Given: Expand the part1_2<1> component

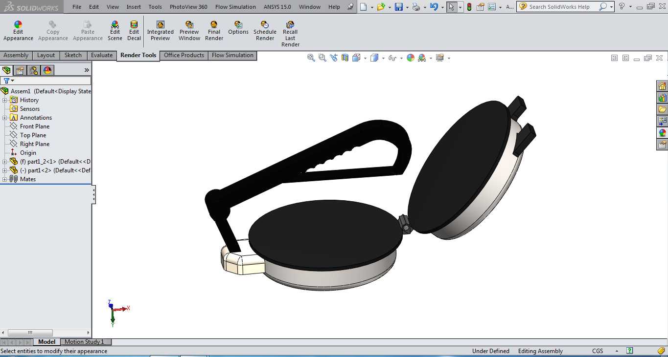Looking at the screenshot, I should click(x=5, y=162).
